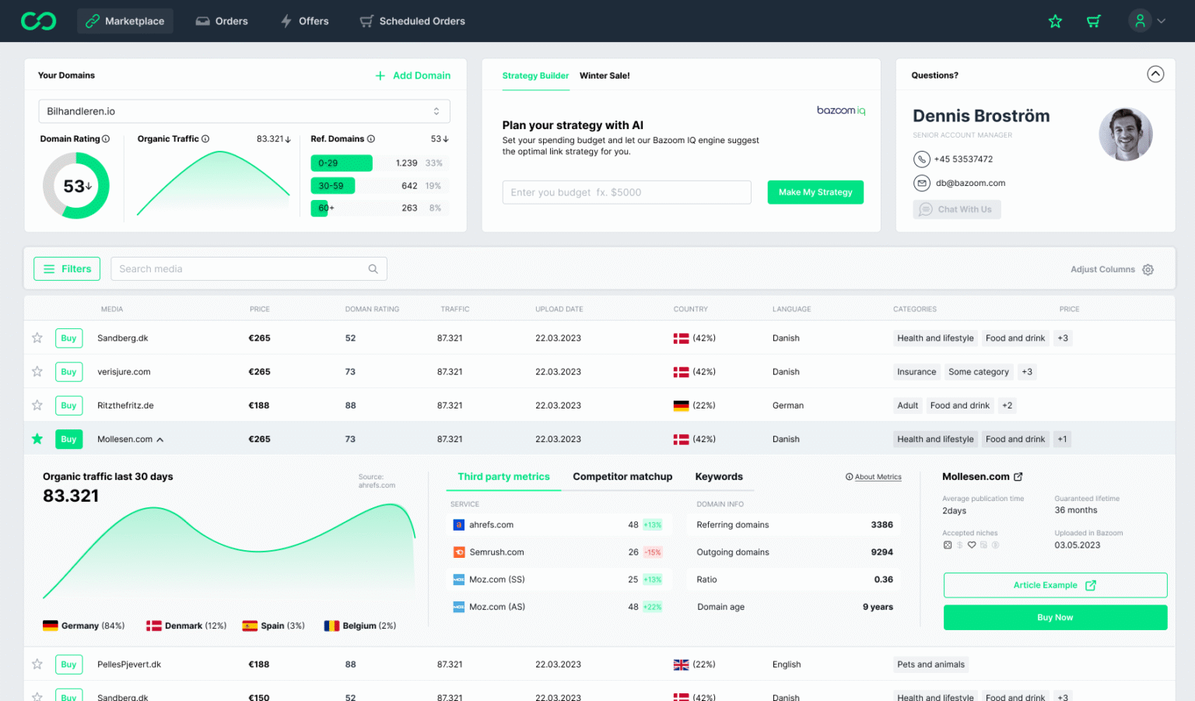Open the Bilhandleren.io domain dropdown
1195x701 pixels.
pyautogui.click(x=244, y=111)
